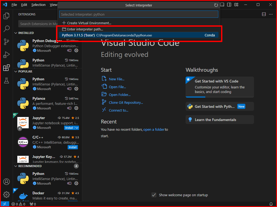
Task: Open the Jupyter Keymap extension entry
Action: point(47,158)
